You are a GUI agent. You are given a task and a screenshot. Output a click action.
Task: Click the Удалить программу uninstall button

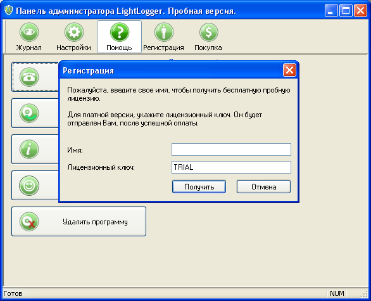tap(79, 222)
